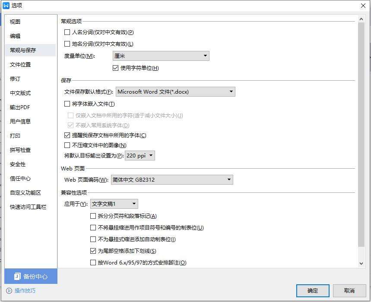Confirm with the 确定 button
This screenshot has width=371, height=302.
pos(313,291)
